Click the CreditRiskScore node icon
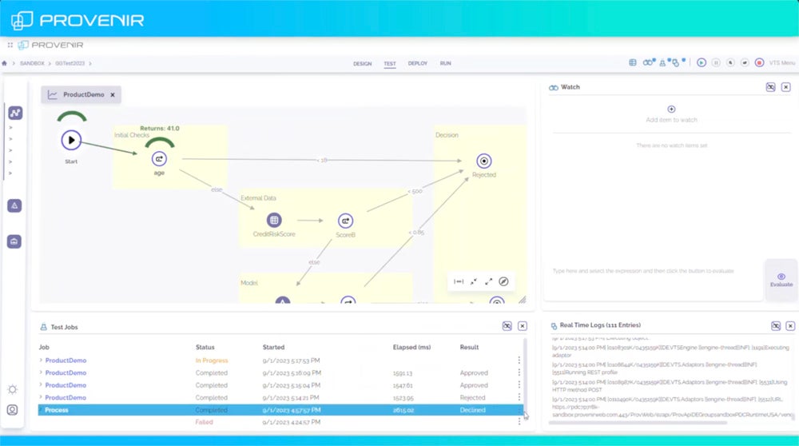Image resolution: width=799 pixels, height=446 pixels. (274, 220)
